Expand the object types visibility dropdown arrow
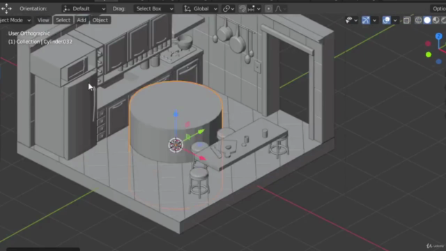 [x=356, y=20]
